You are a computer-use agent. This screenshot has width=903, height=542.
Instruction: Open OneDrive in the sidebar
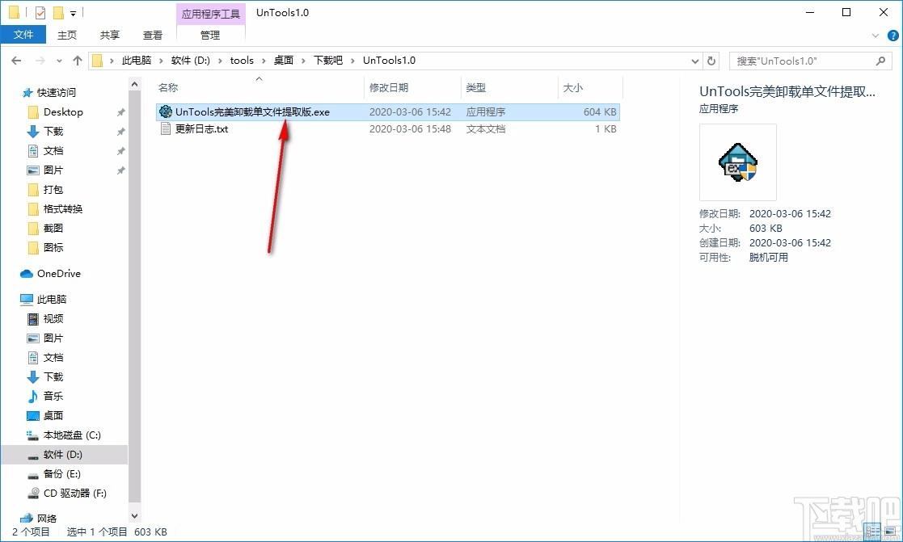59,273
